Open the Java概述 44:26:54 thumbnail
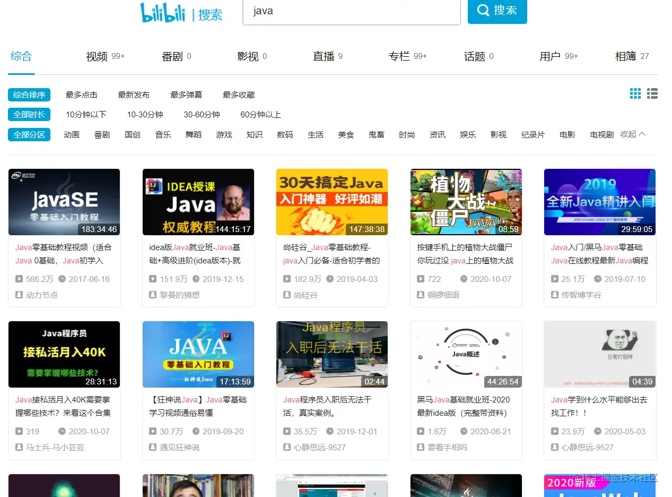Image resolution: width=672 pixels, height=497 pixels. [466, 355]
